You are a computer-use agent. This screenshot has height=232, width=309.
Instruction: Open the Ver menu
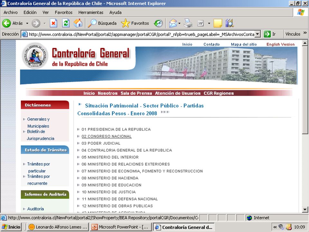point(45,13)
